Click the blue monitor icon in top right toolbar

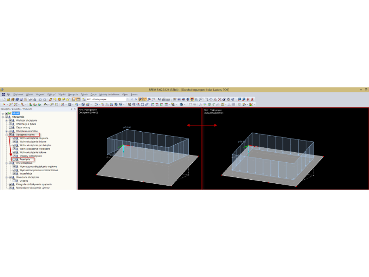[x=239, y=100]
